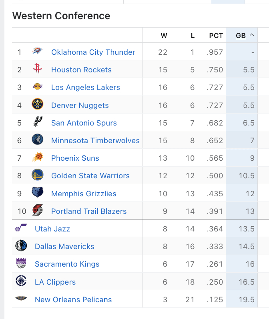Click the Memphis Grizzlies logo
This screenshot has height=319, width=269.
click(38, 192)
